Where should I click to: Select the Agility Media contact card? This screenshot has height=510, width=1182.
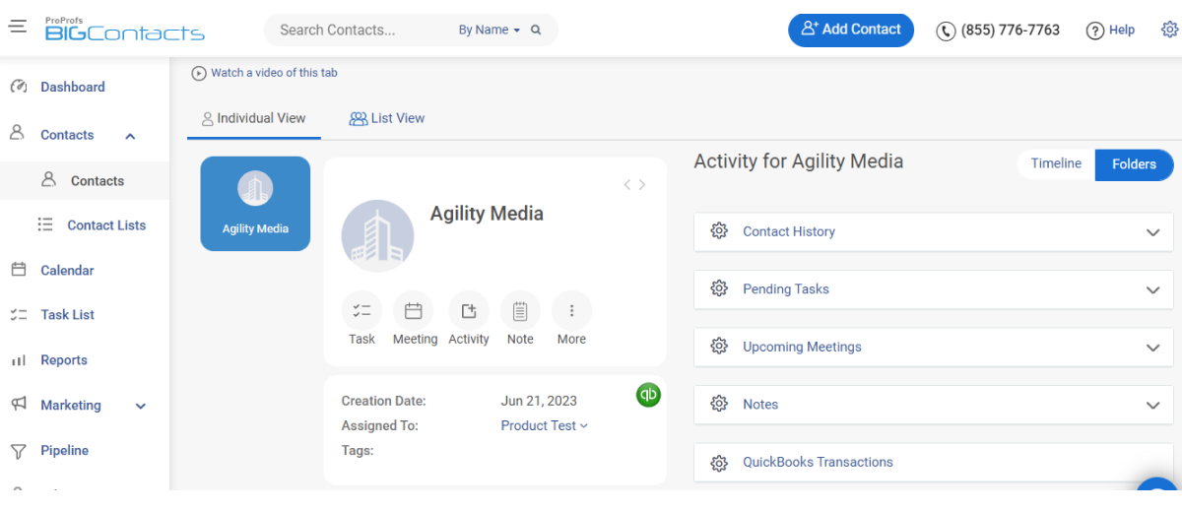255,204
